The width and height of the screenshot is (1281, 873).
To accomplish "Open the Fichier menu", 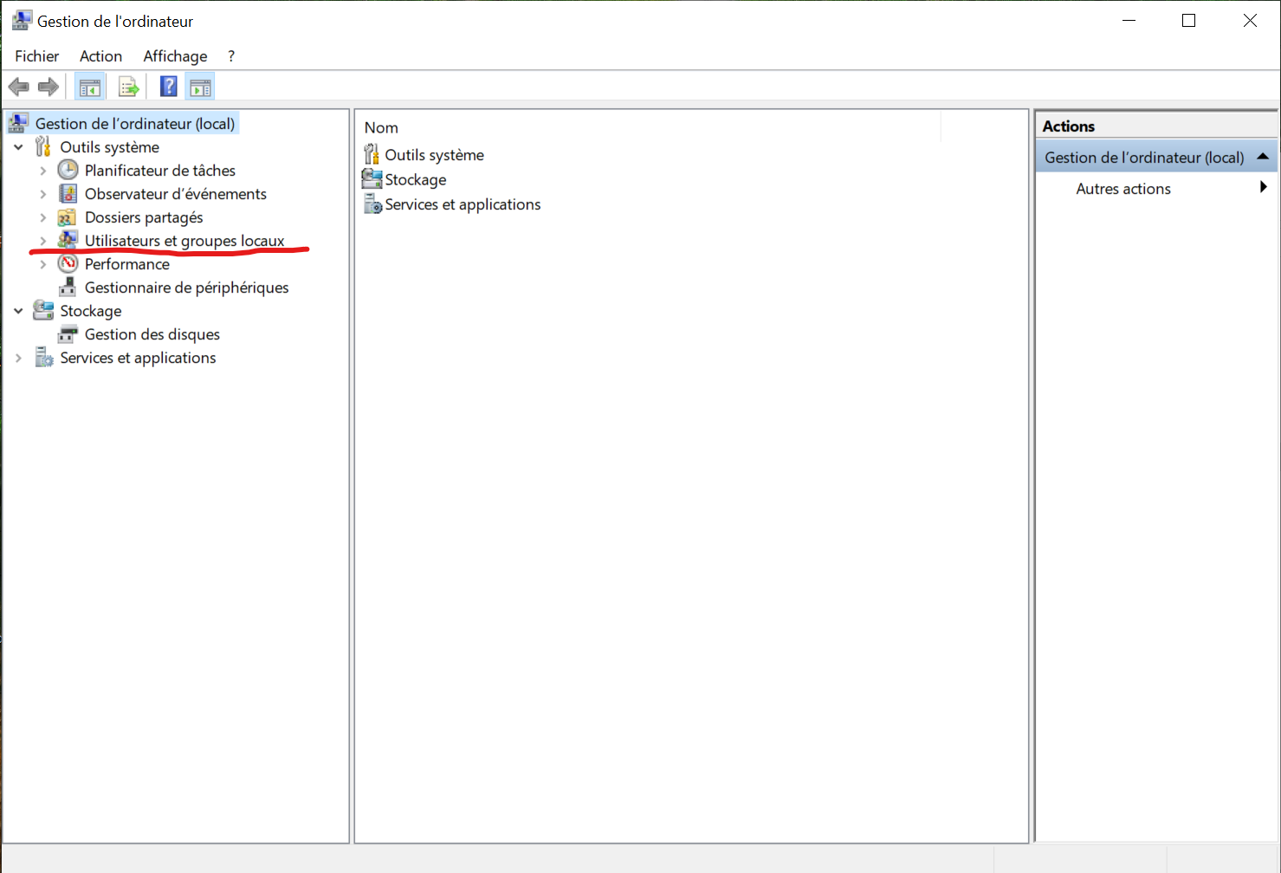I will 37,56.
